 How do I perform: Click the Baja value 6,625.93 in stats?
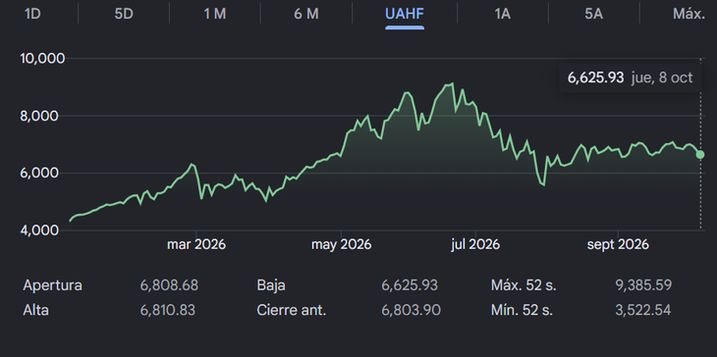coord(410,285)
